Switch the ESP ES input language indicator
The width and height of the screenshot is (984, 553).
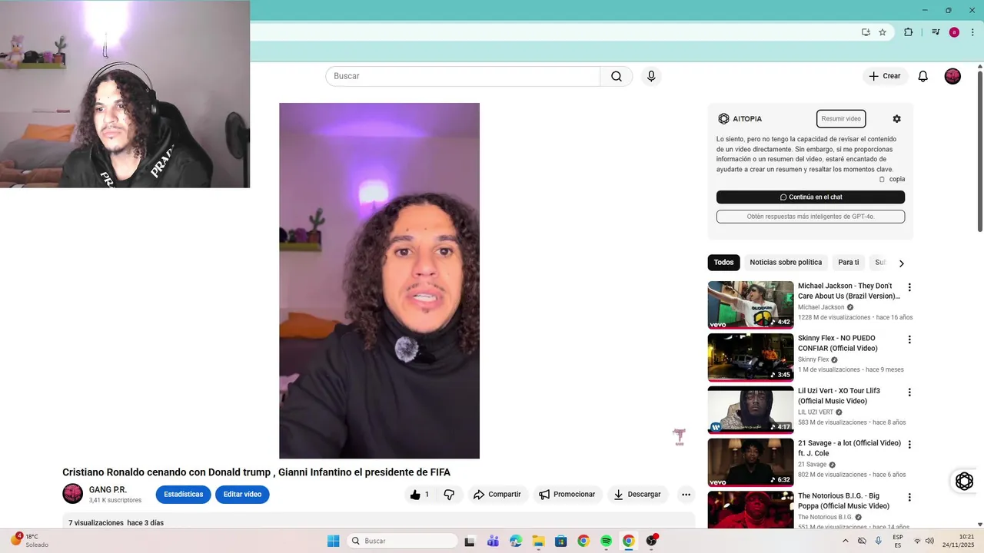click(x=898, y=541)
